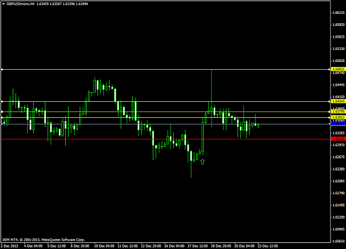This screenshot has height=249, width=346.
Task: Click the 1.64445 price scale value
Action: (338, 85)
